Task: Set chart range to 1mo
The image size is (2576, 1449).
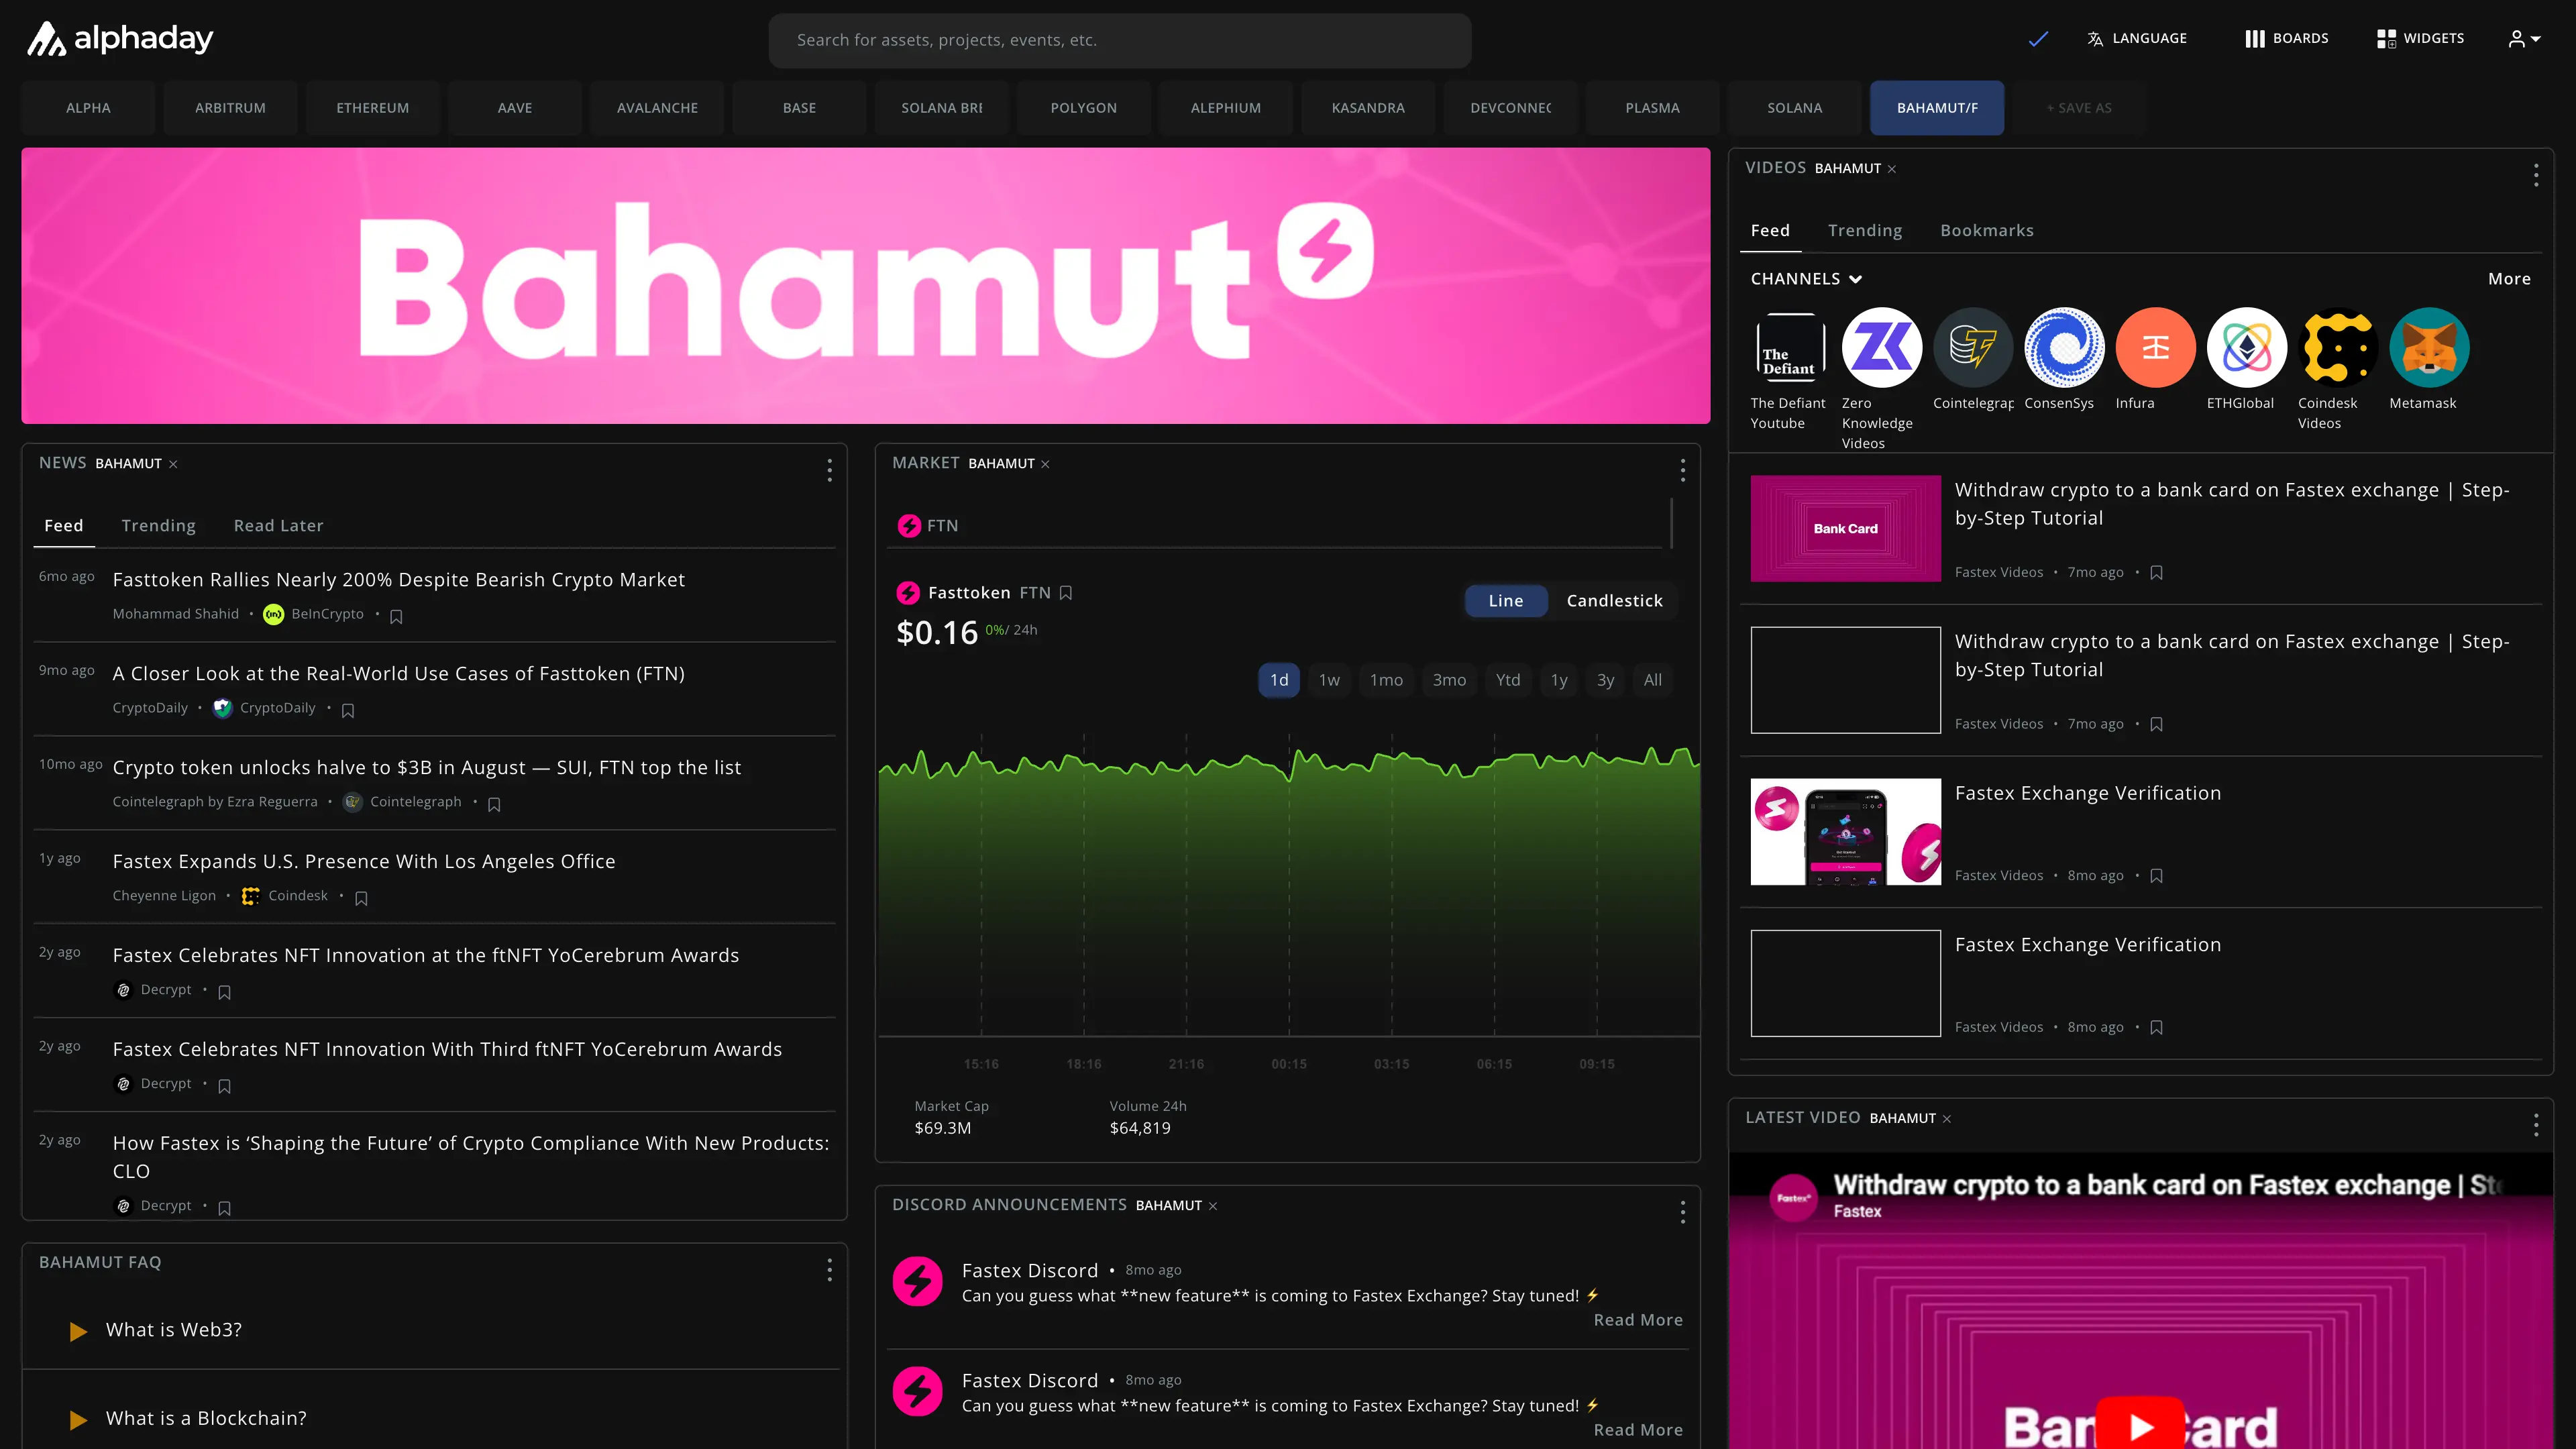Action: point(1386,680)
